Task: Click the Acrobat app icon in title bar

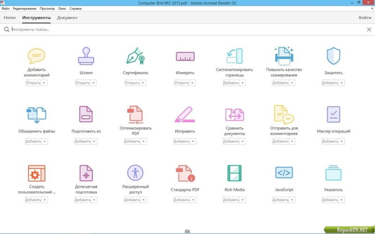Action: click(x=2, y=3)
